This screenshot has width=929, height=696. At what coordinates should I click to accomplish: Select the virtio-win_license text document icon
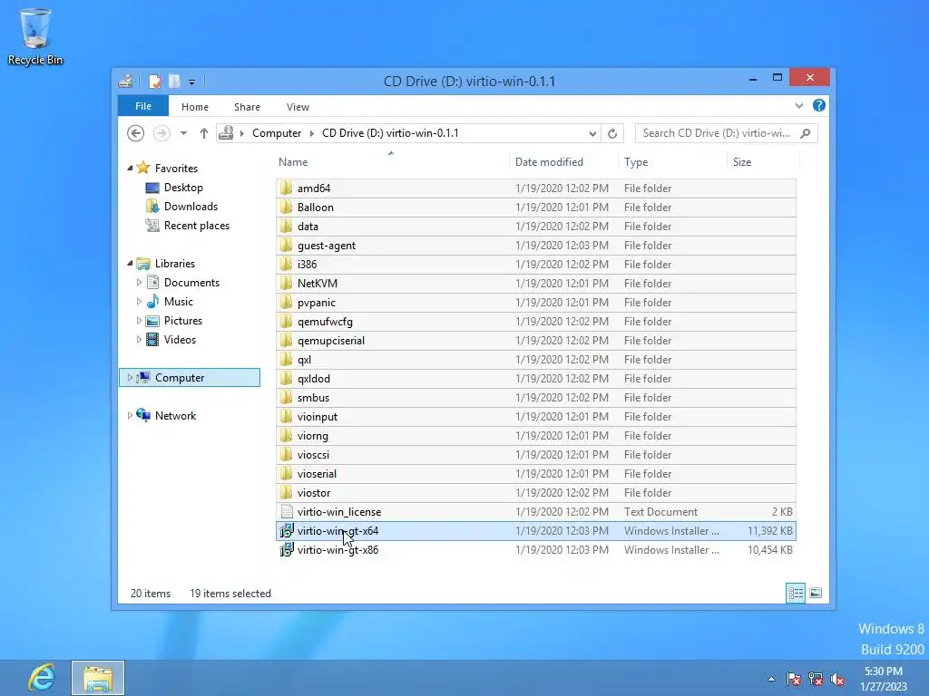pyautogui.click(x=287, y=512)
